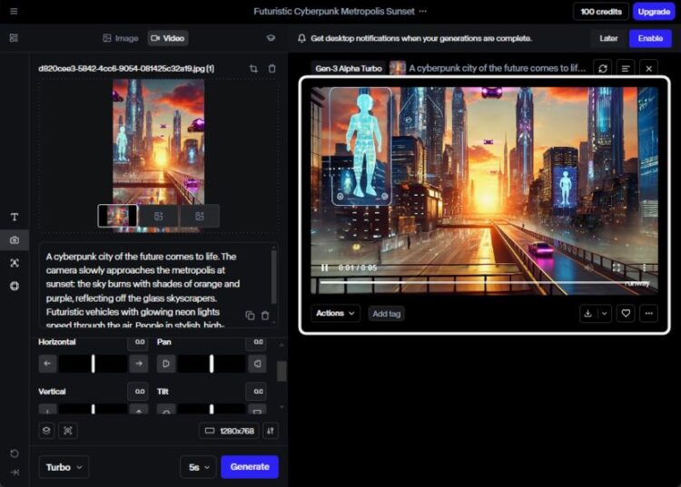Adjust the Tilt camera slider
This screenshot has width=681, height=487.
click(x=212, y=409)
